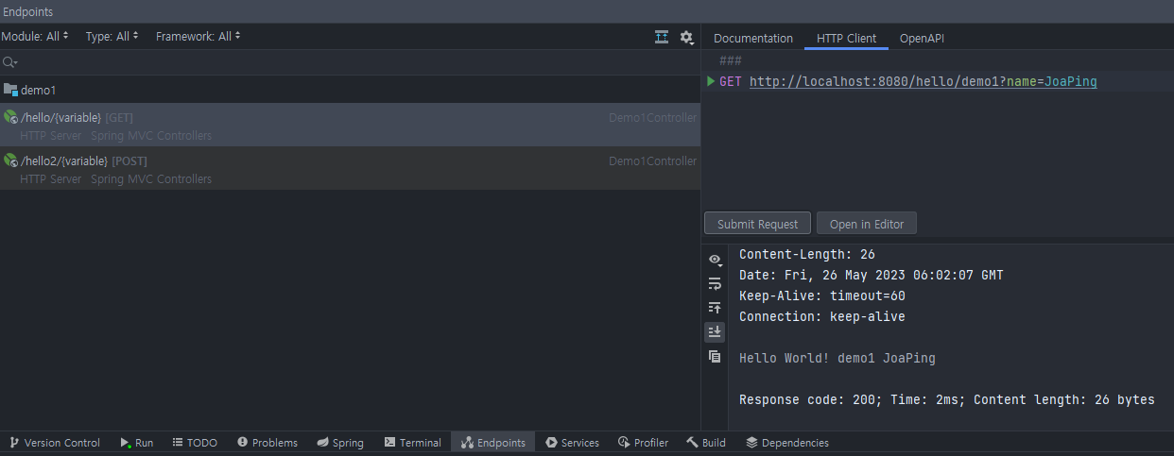Click the Connection: keep-alive header line
The width and height of the screenshot is (1174, 456).
coord(821,316)
